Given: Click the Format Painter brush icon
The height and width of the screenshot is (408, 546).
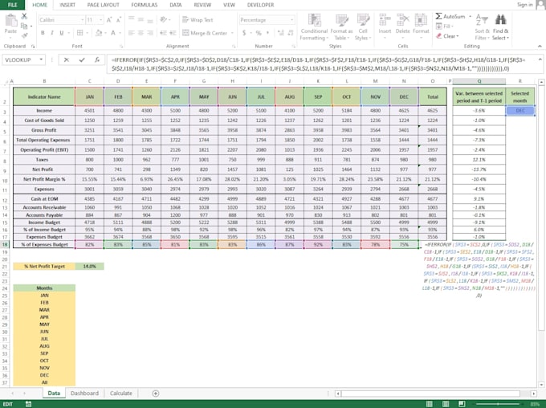Looking at the screenshot, I should 24,35.
